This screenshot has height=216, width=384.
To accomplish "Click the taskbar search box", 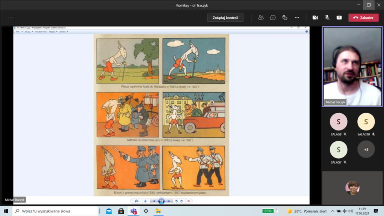I will [x=55, y=211].
